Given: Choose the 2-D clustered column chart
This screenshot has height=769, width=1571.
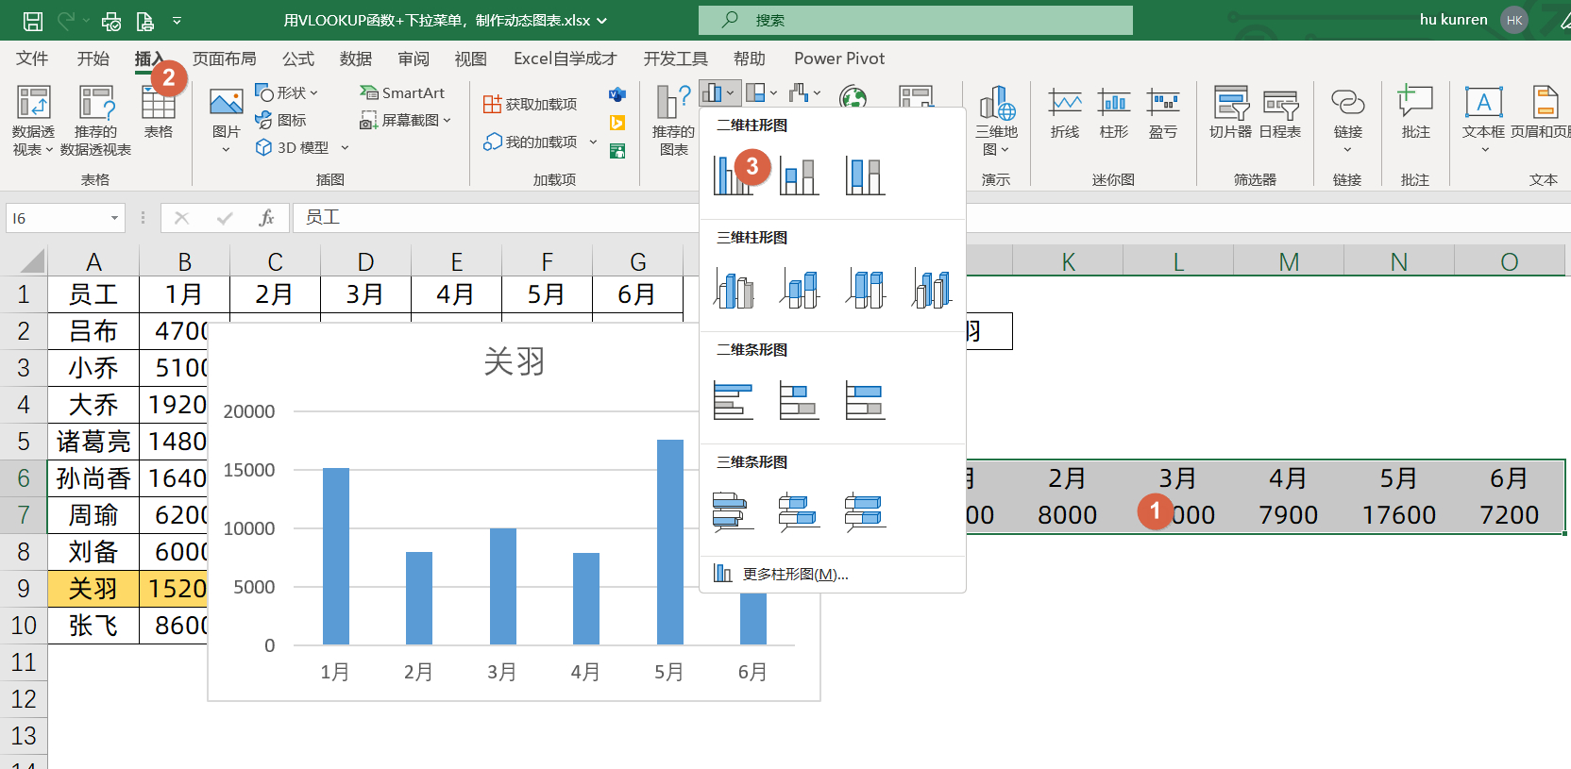Looking at the screenshot, I should pyautogui.click(x=734, y=176).
